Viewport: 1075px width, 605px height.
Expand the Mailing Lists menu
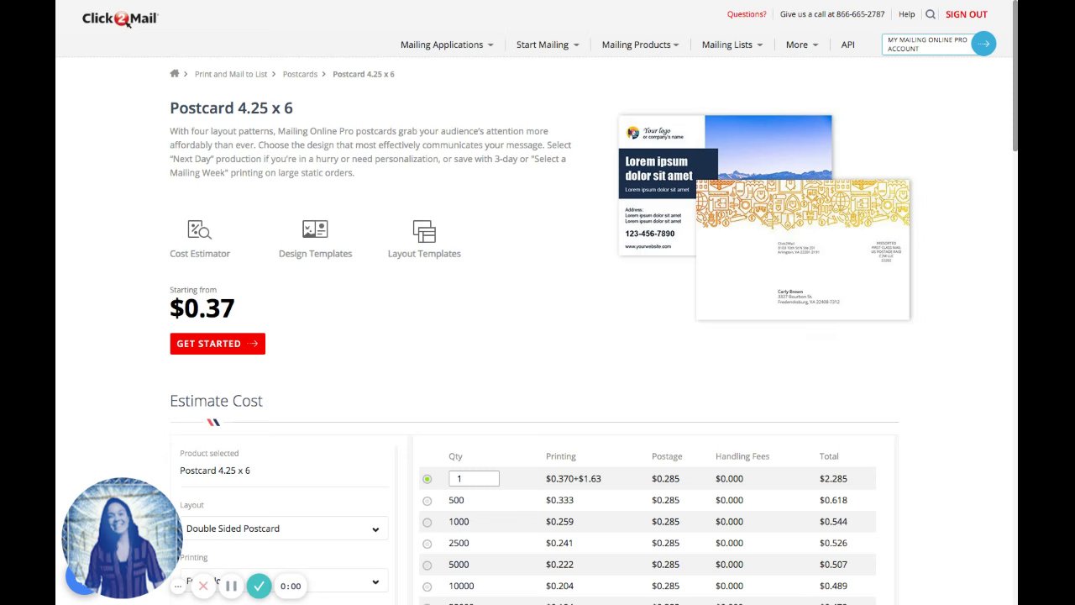pyautogui.click(x=732, y=45)
